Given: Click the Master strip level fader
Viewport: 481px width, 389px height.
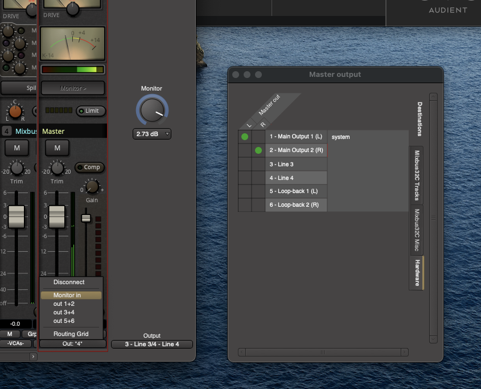Looking at the screenshot, I should click(x=57, y=217).
